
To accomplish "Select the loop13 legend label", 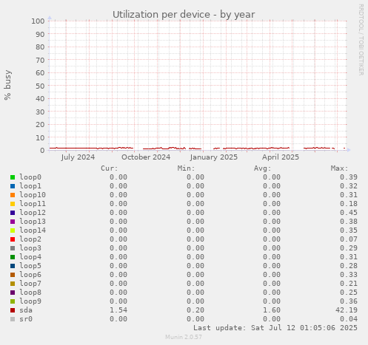I will pos(33,222).
